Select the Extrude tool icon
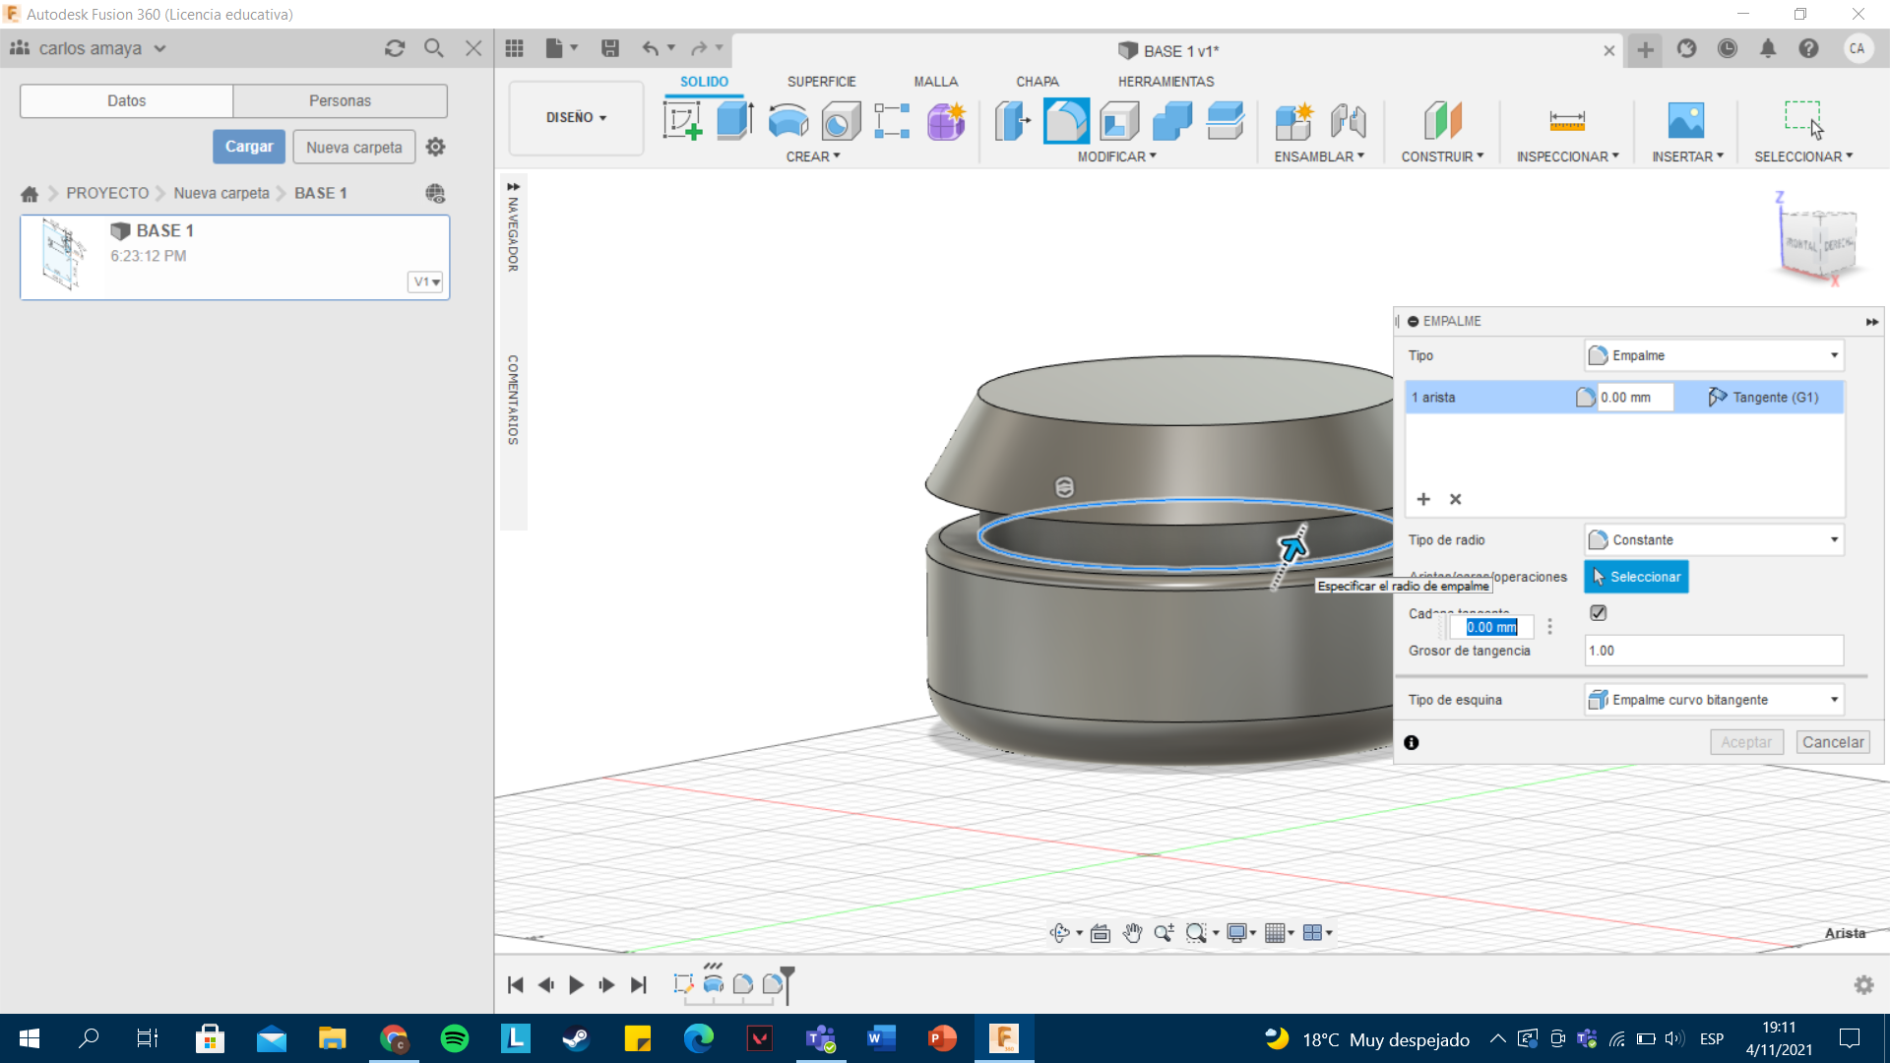 click(x=735, y=121)
